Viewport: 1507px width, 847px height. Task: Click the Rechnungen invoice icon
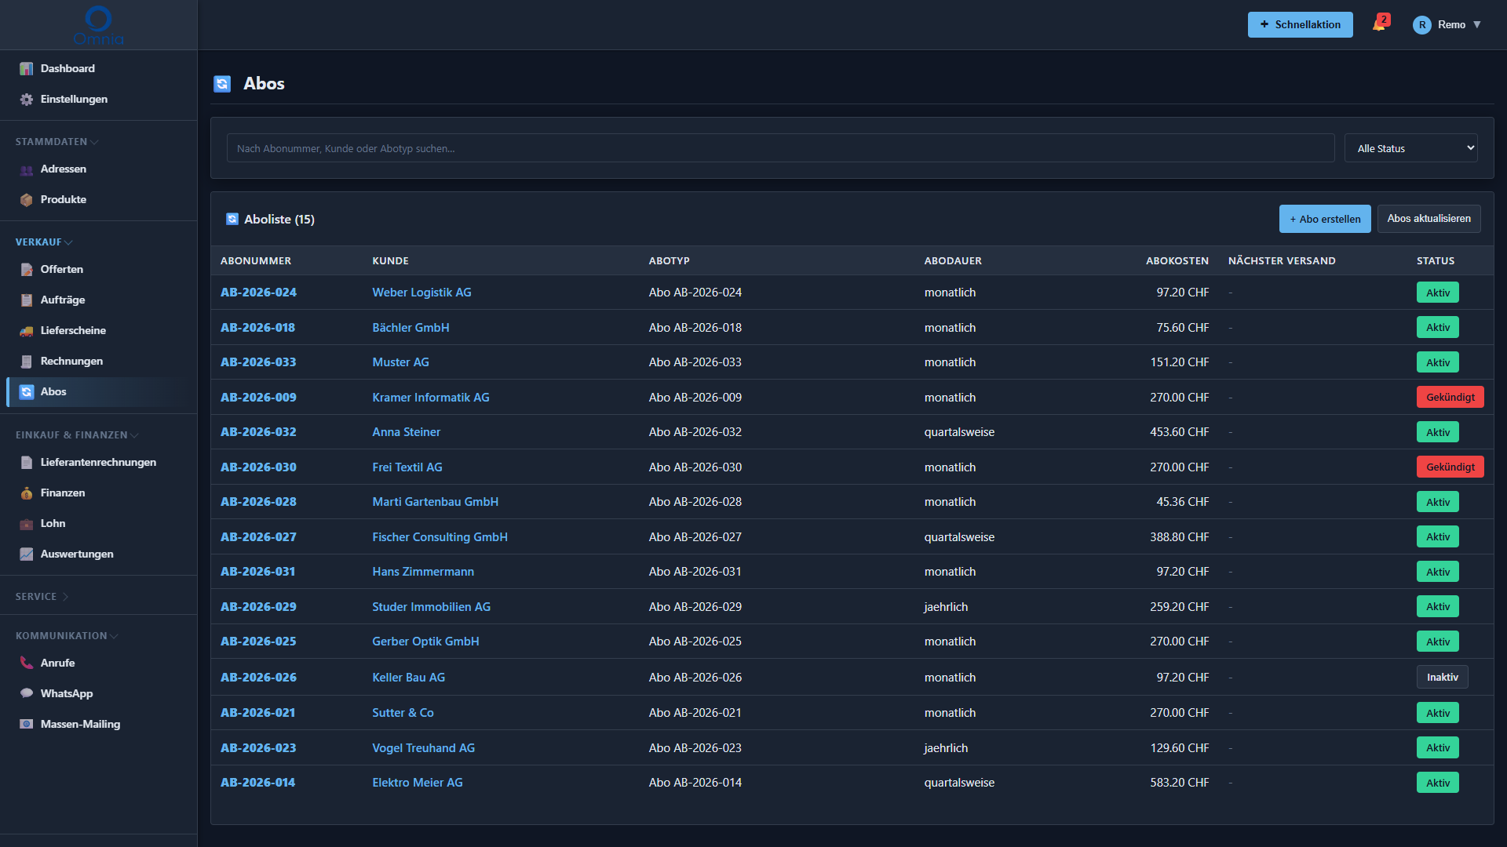click(27, 362)
